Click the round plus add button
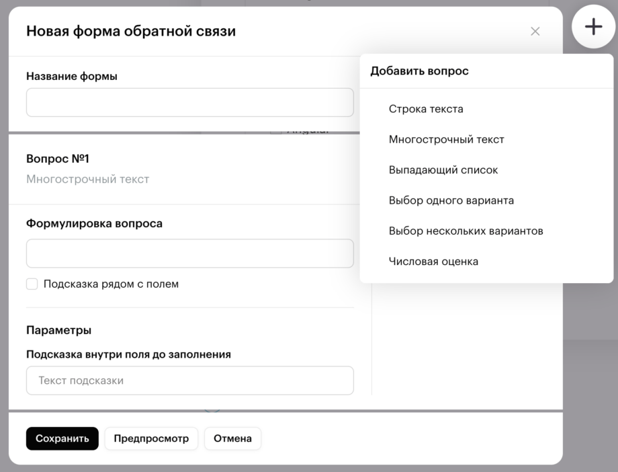618x472 pixels. click(593, 27)
